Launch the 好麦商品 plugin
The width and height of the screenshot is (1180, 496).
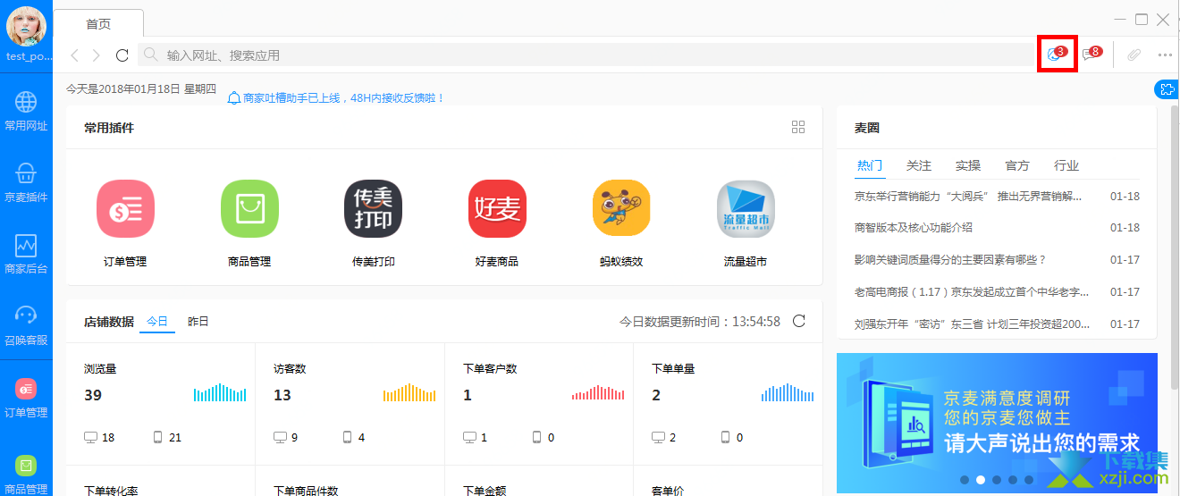click(x=497, y=223)
